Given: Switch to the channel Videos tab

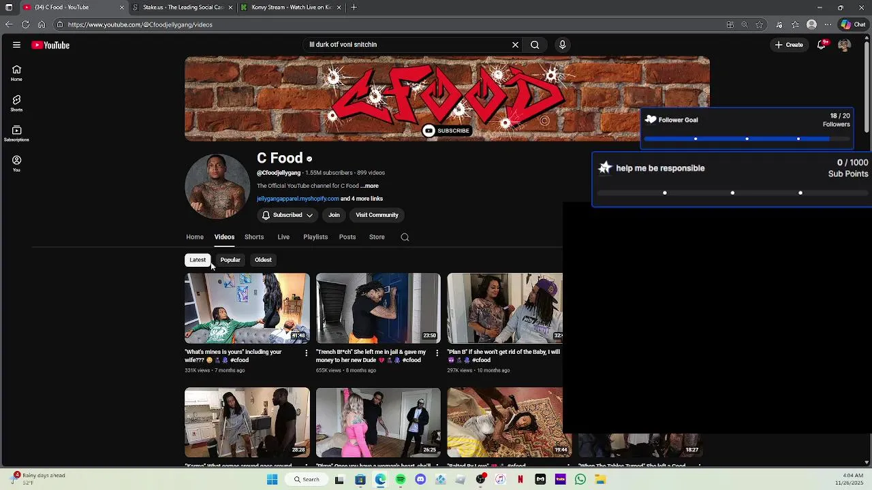Looking at the screenshot, I should click(x=224, y=237).
